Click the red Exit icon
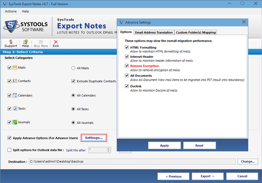This screenshot has height=183, width=262. tap(56, 42)
